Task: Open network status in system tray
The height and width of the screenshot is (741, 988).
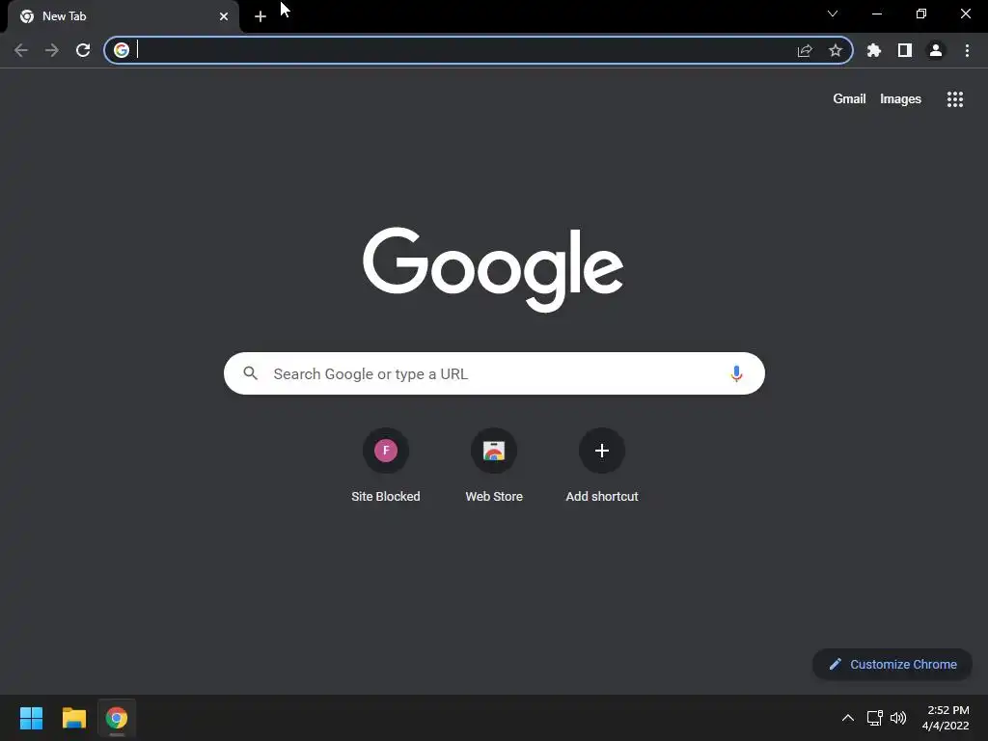Action: coord(874,718)
